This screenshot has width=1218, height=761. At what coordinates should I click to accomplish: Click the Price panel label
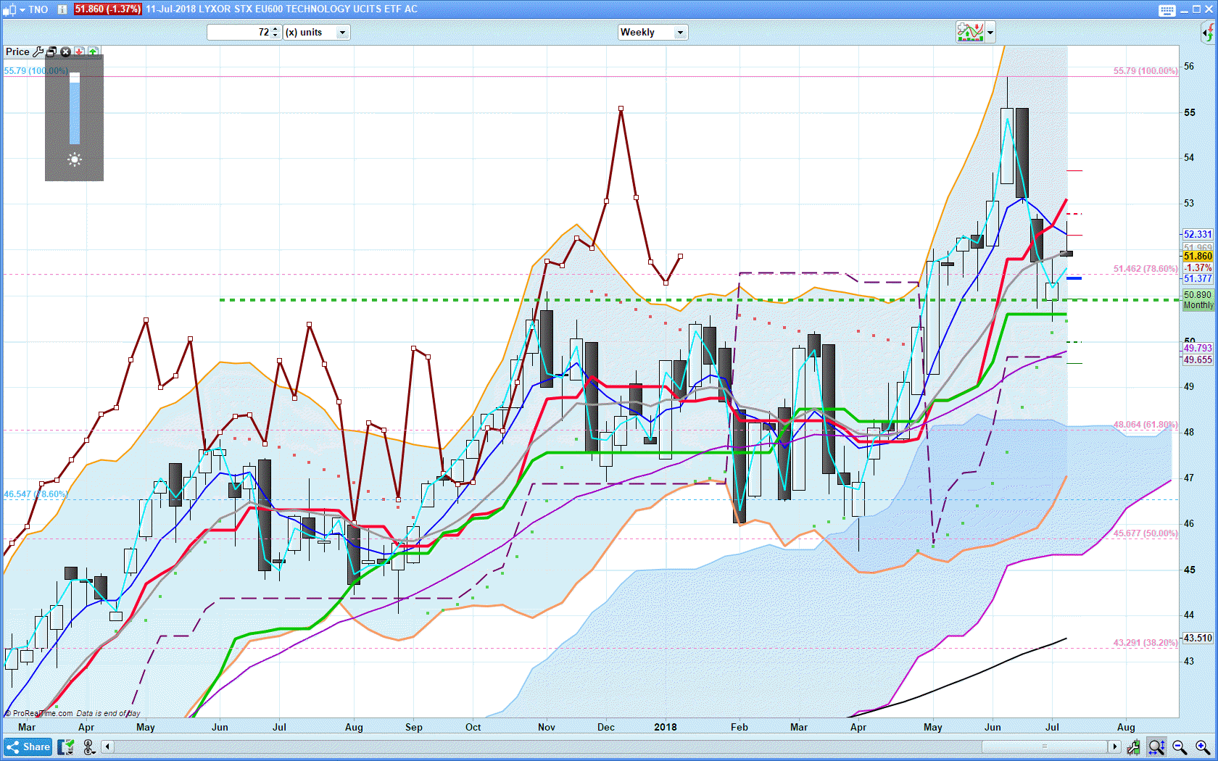click(17, 51)
